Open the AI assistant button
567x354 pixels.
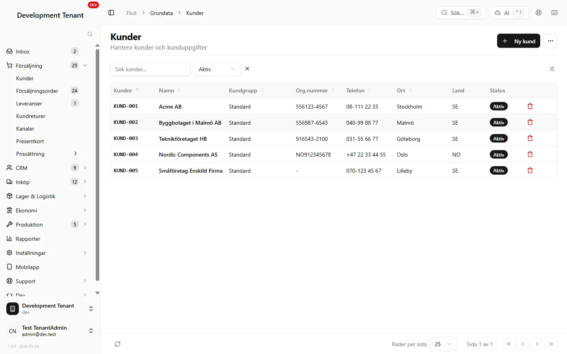coord(509,13)
